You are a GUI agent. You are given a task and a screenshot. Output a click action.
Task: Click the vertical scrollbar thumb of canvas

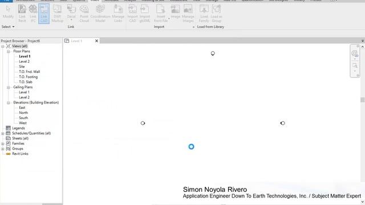pos(363,100)
